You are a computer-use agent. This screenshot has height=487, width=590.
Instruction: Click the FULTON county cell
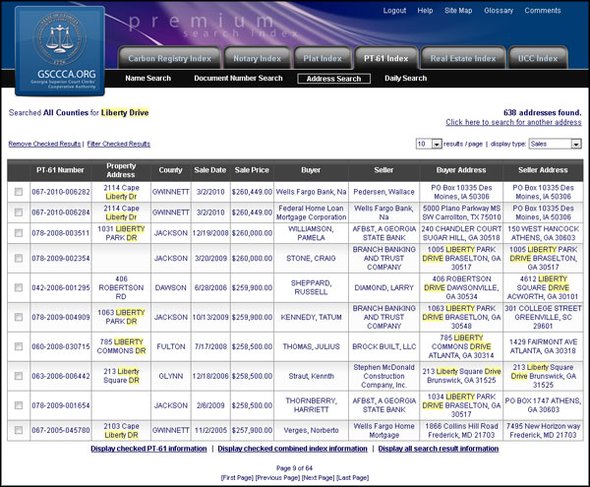(x=171, y=346)
